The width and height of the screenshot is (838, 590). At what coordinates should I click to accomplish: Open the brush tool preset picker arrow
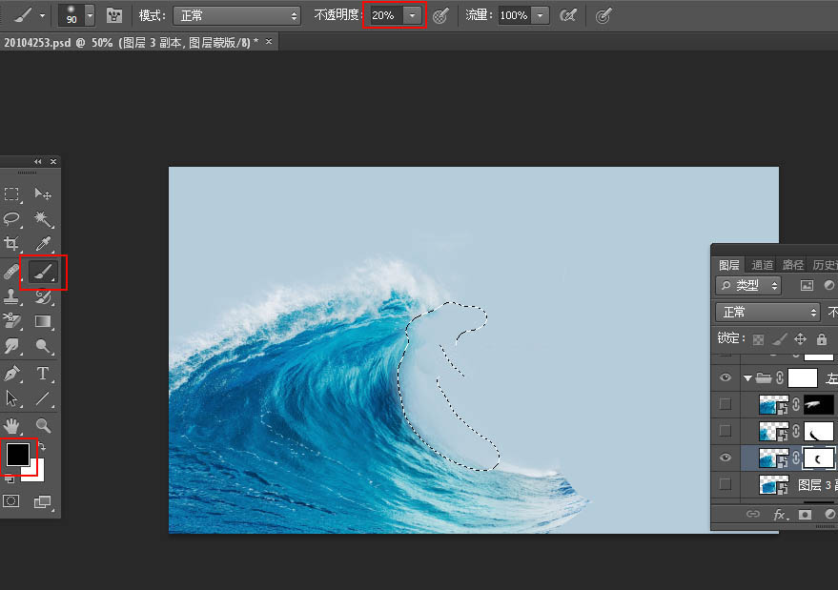coord(42,16)
